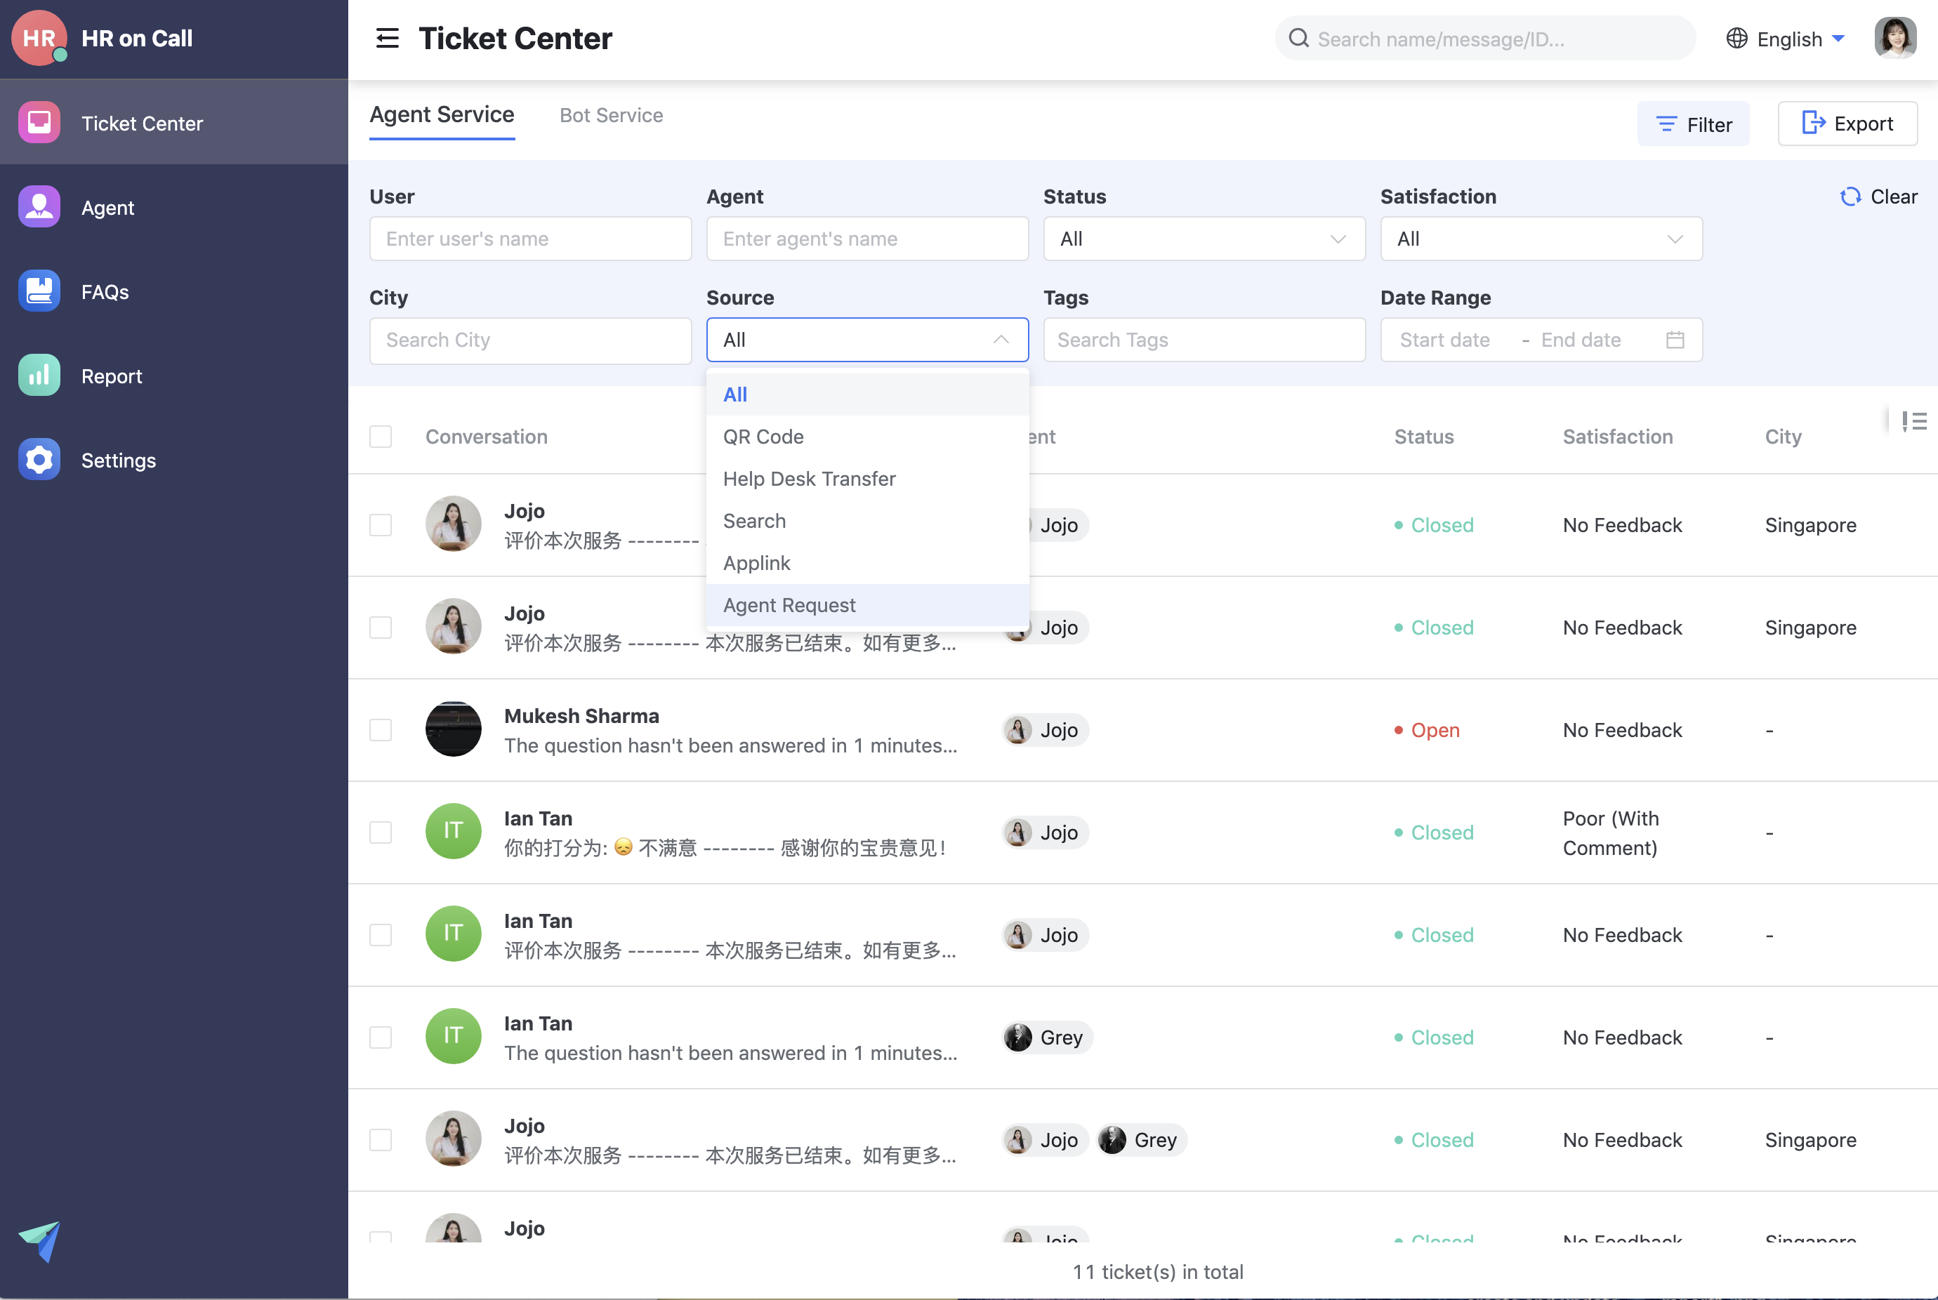Viewport: 1938px width, 1300px height.
Task: Click the search magnifier icon
Action: (x=1298, y=38)
